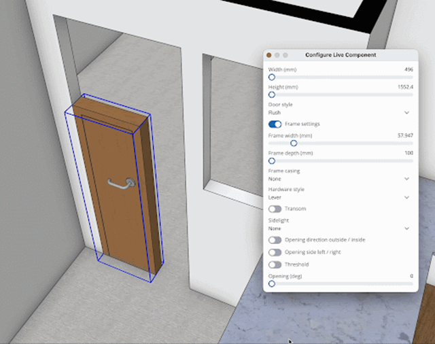This screenshot has height=344, width=435.
Task: Click the Width value field showing 496
Action: coord(408,69)
